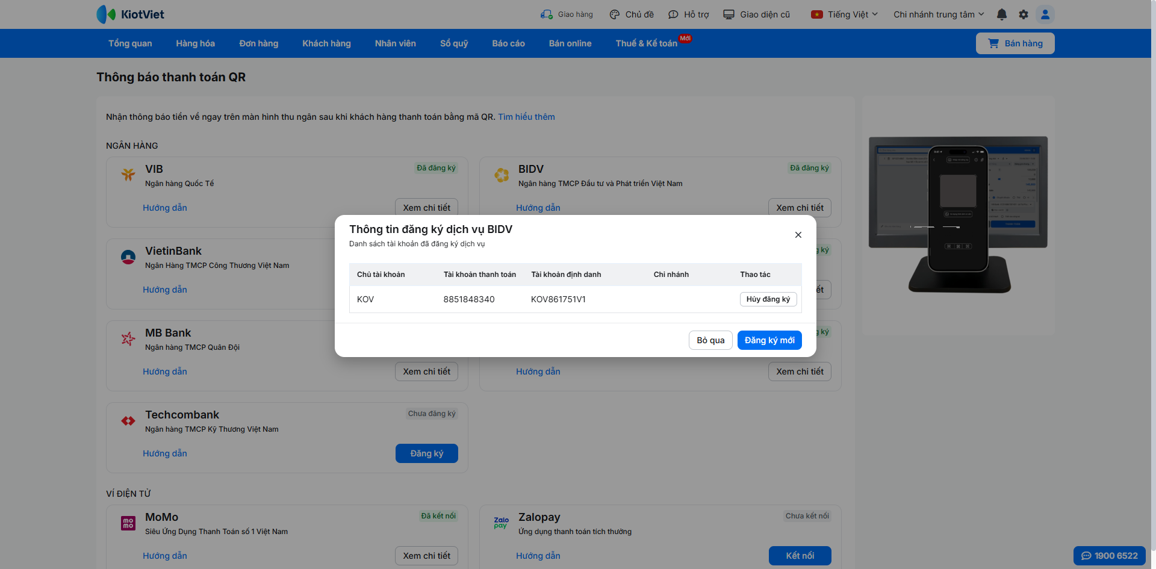The height and width of the screenshot is (569, 1156).
Task: Click Hủy đăng ký for KOV account
Action: click(768, 299)
